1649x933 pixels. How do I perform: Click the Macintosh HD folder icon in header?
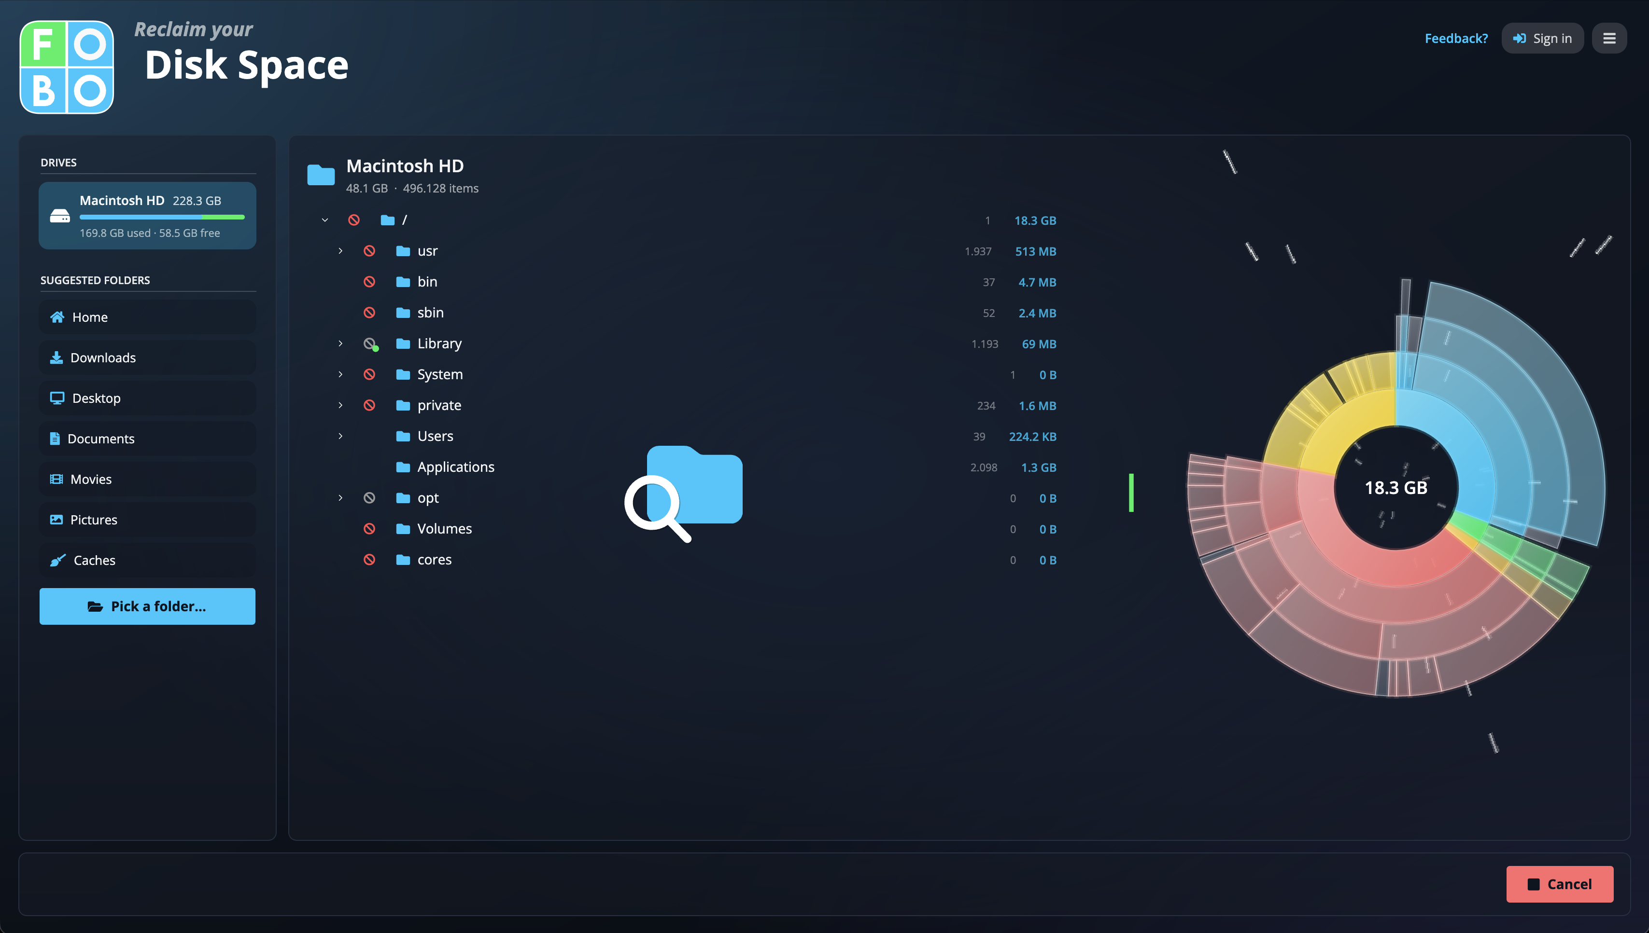coord(321,174)
